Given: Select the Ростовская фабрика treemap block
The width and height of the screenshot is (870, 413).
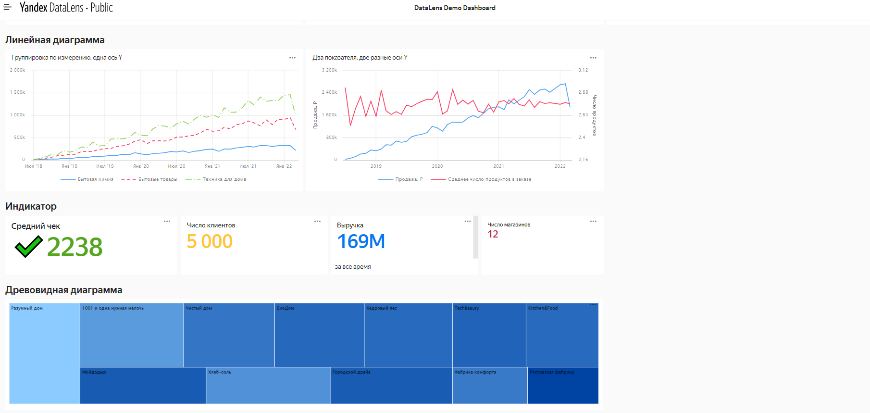Looking at the screenshot, I should pyautogui.click(x=563, y=386).
